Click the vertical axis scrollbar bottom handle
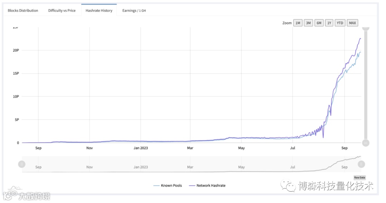The height and width of the screenshot is (203, 386). tap(366, 143)
